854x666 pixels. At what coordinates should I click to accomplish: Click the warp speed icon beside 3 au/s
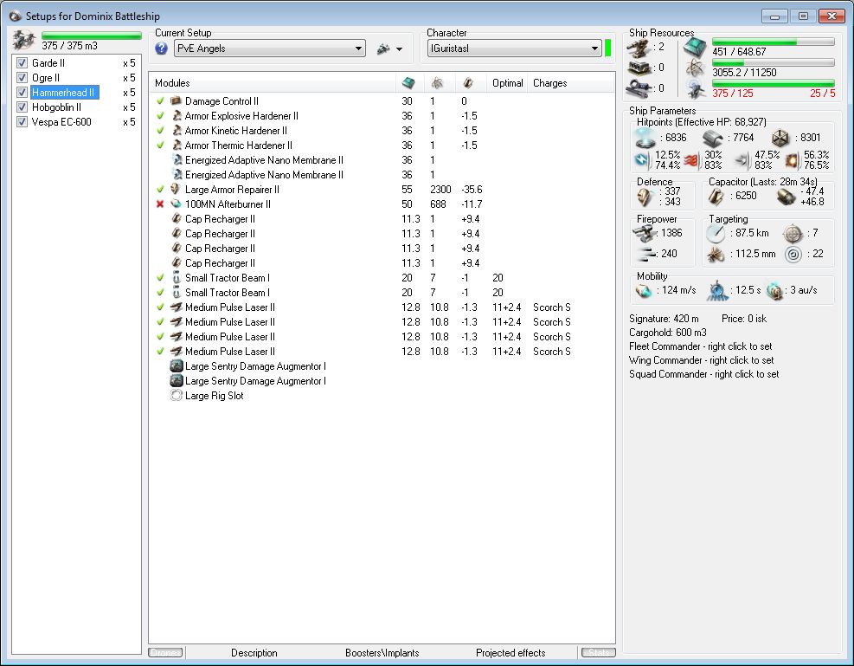point(774,291)
